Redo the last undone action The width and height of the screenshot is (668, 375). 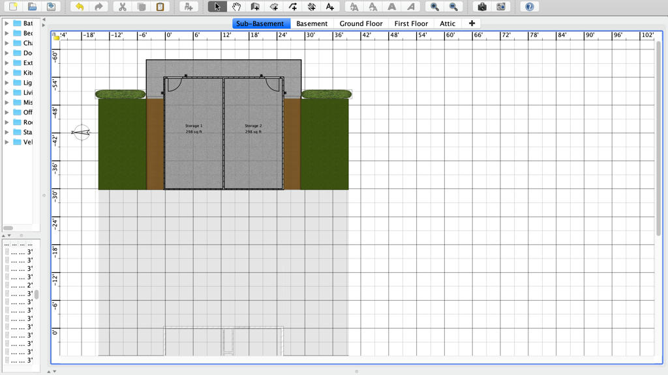click(x=99, y=7)
